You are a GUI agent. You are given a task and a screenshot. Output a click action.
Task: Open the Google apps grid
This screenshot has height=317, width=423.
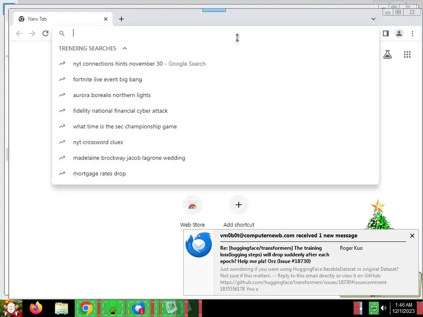click(407, 55)
